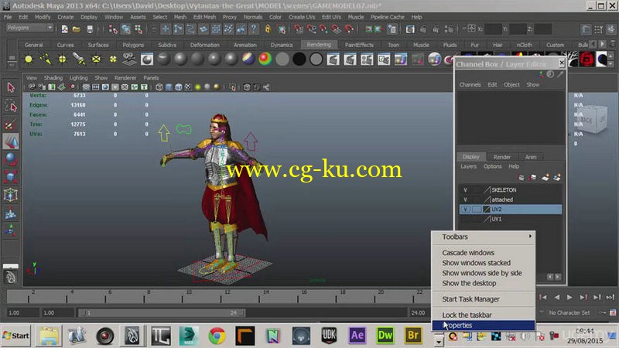This screenshot has height=348, width=619.
Task: Open the New scene icon
Action: coord(65,29)
